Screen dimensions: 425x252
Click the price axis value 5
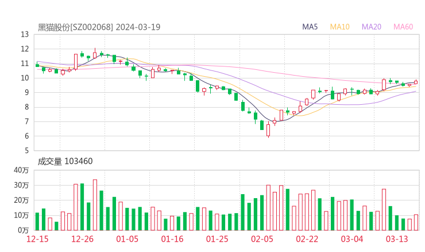(x=26, y=151)
